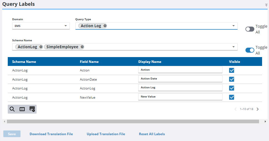Remove the ActionLog schema chip
Screen dimensions: 269x141
41,47
